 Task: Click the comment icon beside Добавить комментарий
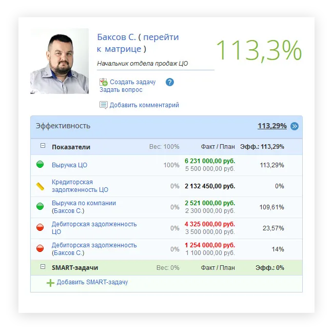pyautogui.click(x=104, y=105)
